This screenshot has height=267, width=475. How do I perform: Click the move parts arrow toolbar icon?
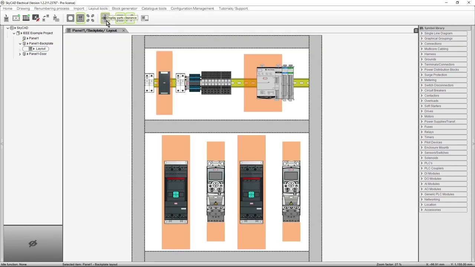click(46, 18)
